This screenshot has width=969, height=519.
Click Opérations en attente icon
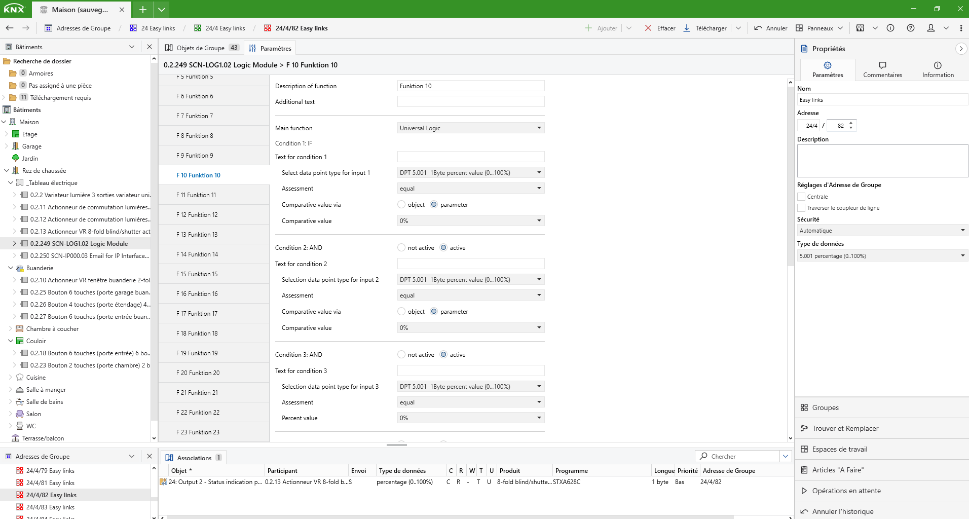pyautogui.click(x=804, y=491)
